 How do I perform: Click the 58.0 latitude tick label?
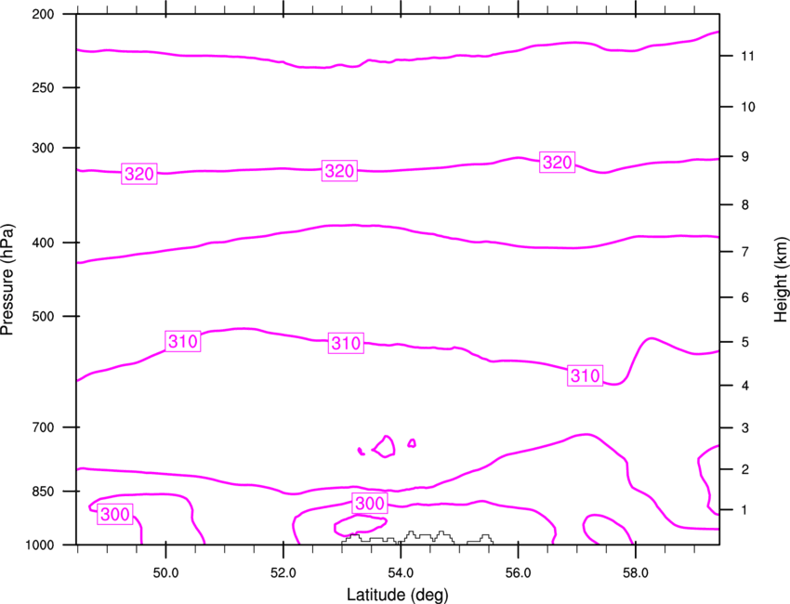click(636, 573)
